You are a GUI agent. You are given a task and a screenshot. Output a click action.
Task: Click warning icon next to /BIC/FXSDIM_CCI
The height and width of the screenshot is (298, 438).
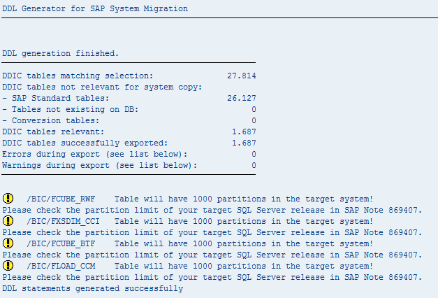(x=8, y=221)
